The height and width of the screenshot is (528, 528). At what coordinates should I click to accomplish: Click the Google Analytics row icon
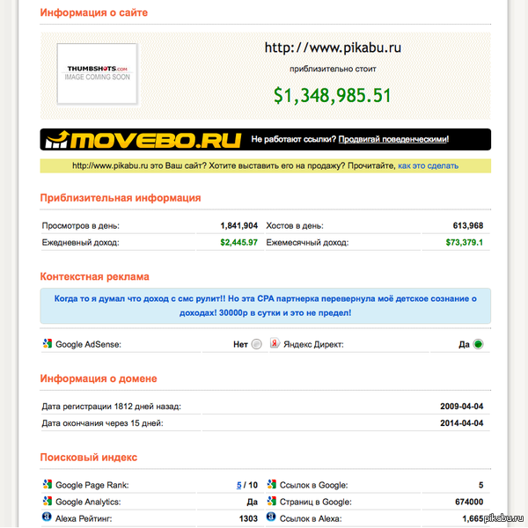coord(48,502)
